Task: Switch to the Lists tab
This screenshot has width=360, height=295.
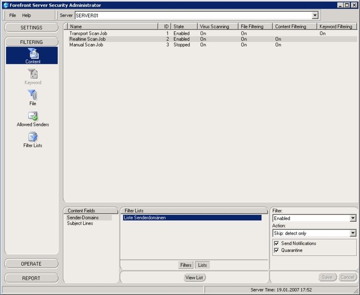Action: pos(202,265)
